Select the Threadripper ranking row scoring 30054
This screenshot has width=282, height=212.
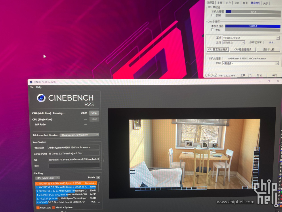(x=66, y=191)
